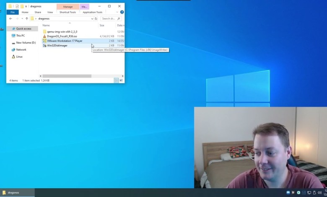
Task: Click the 4 items status text
Action: point(13,80)
